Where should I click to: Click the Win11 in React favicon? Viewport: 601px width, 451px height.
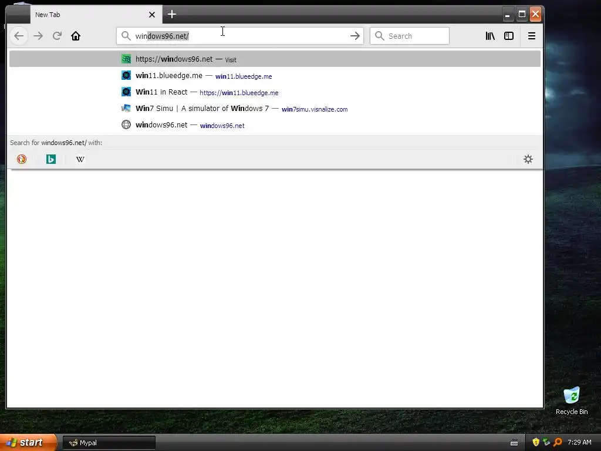coord(126,92)
